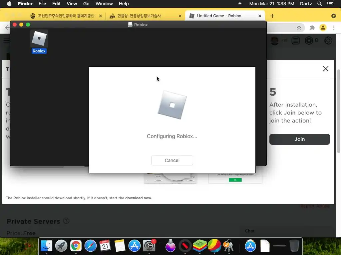The image size is (341, 255).
Task: Click the 'Configuring Roblox...' status text
Action: point(172,136)
